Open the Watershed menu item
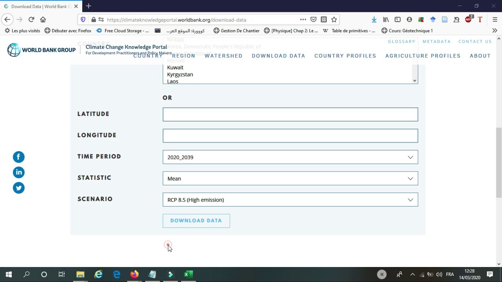Screen dimensions: 502x282 coord(224,56)
